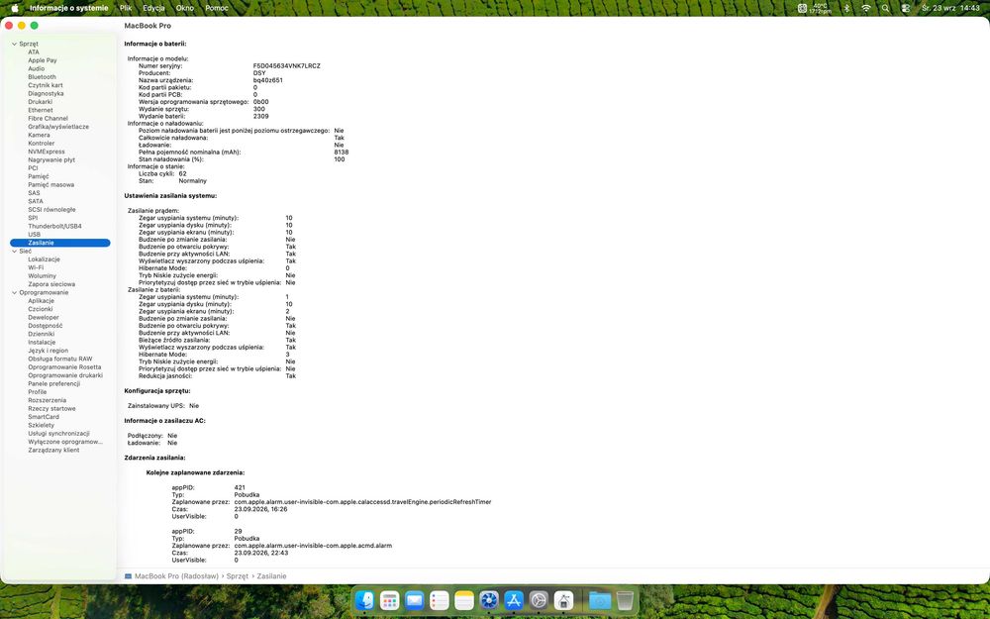The height and width of the screenshot is (619, 990).
Task: Click the Liczba cykli value 62
Action: (x=182, y=173)
